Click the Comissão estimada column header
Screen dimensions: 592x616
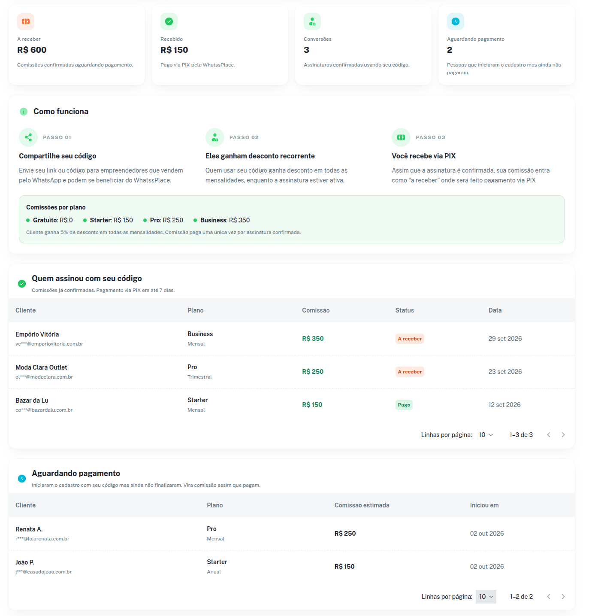point(362,505)
